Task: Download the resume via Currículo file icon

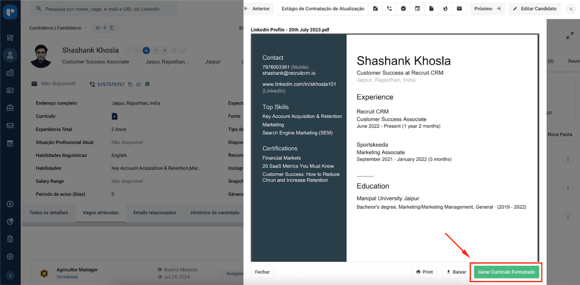Action: (x=115, y=116)
